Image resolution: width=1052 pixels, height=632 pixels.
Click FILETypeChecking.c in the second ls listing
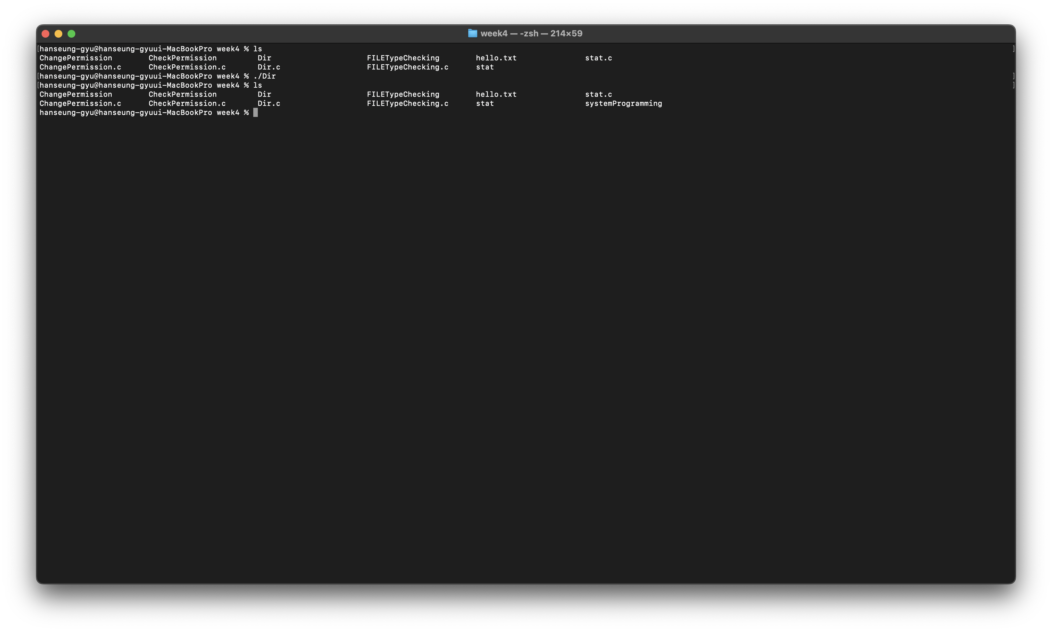[x=407, y=104]
